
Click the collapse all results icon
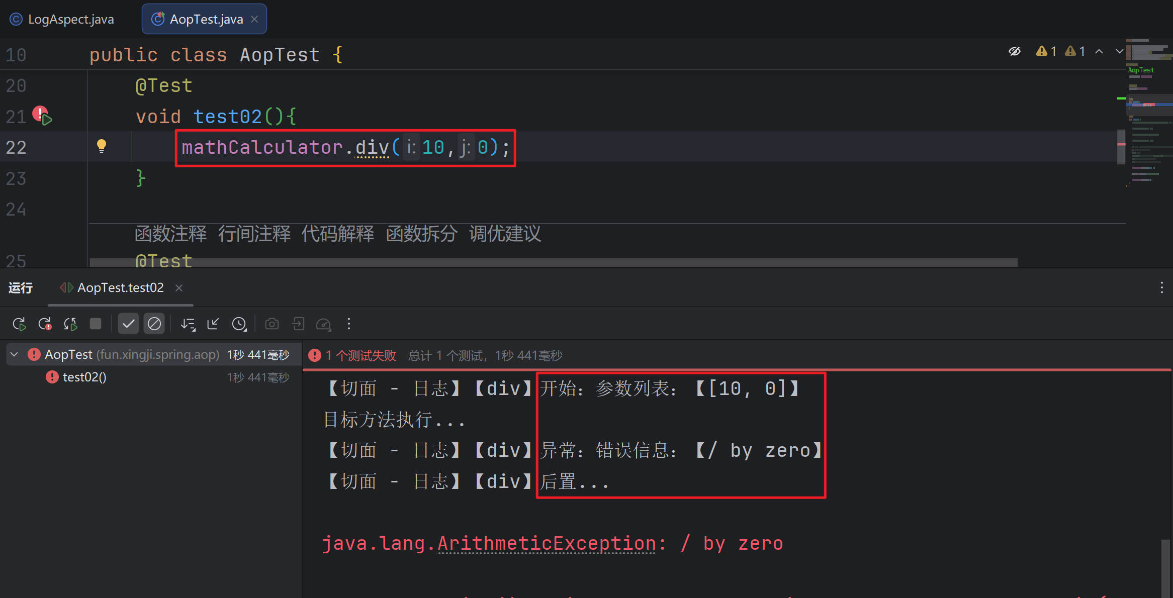click(213, 324)
